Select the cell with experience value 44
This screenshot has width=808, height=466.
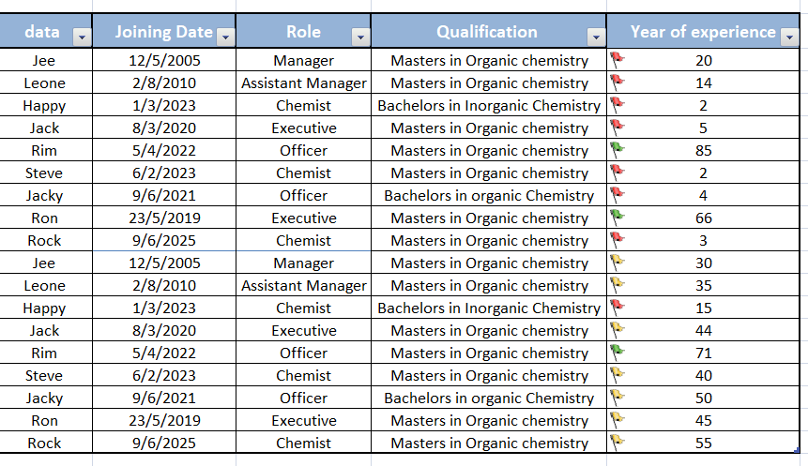pyautogui.click(x=704, y=330)
